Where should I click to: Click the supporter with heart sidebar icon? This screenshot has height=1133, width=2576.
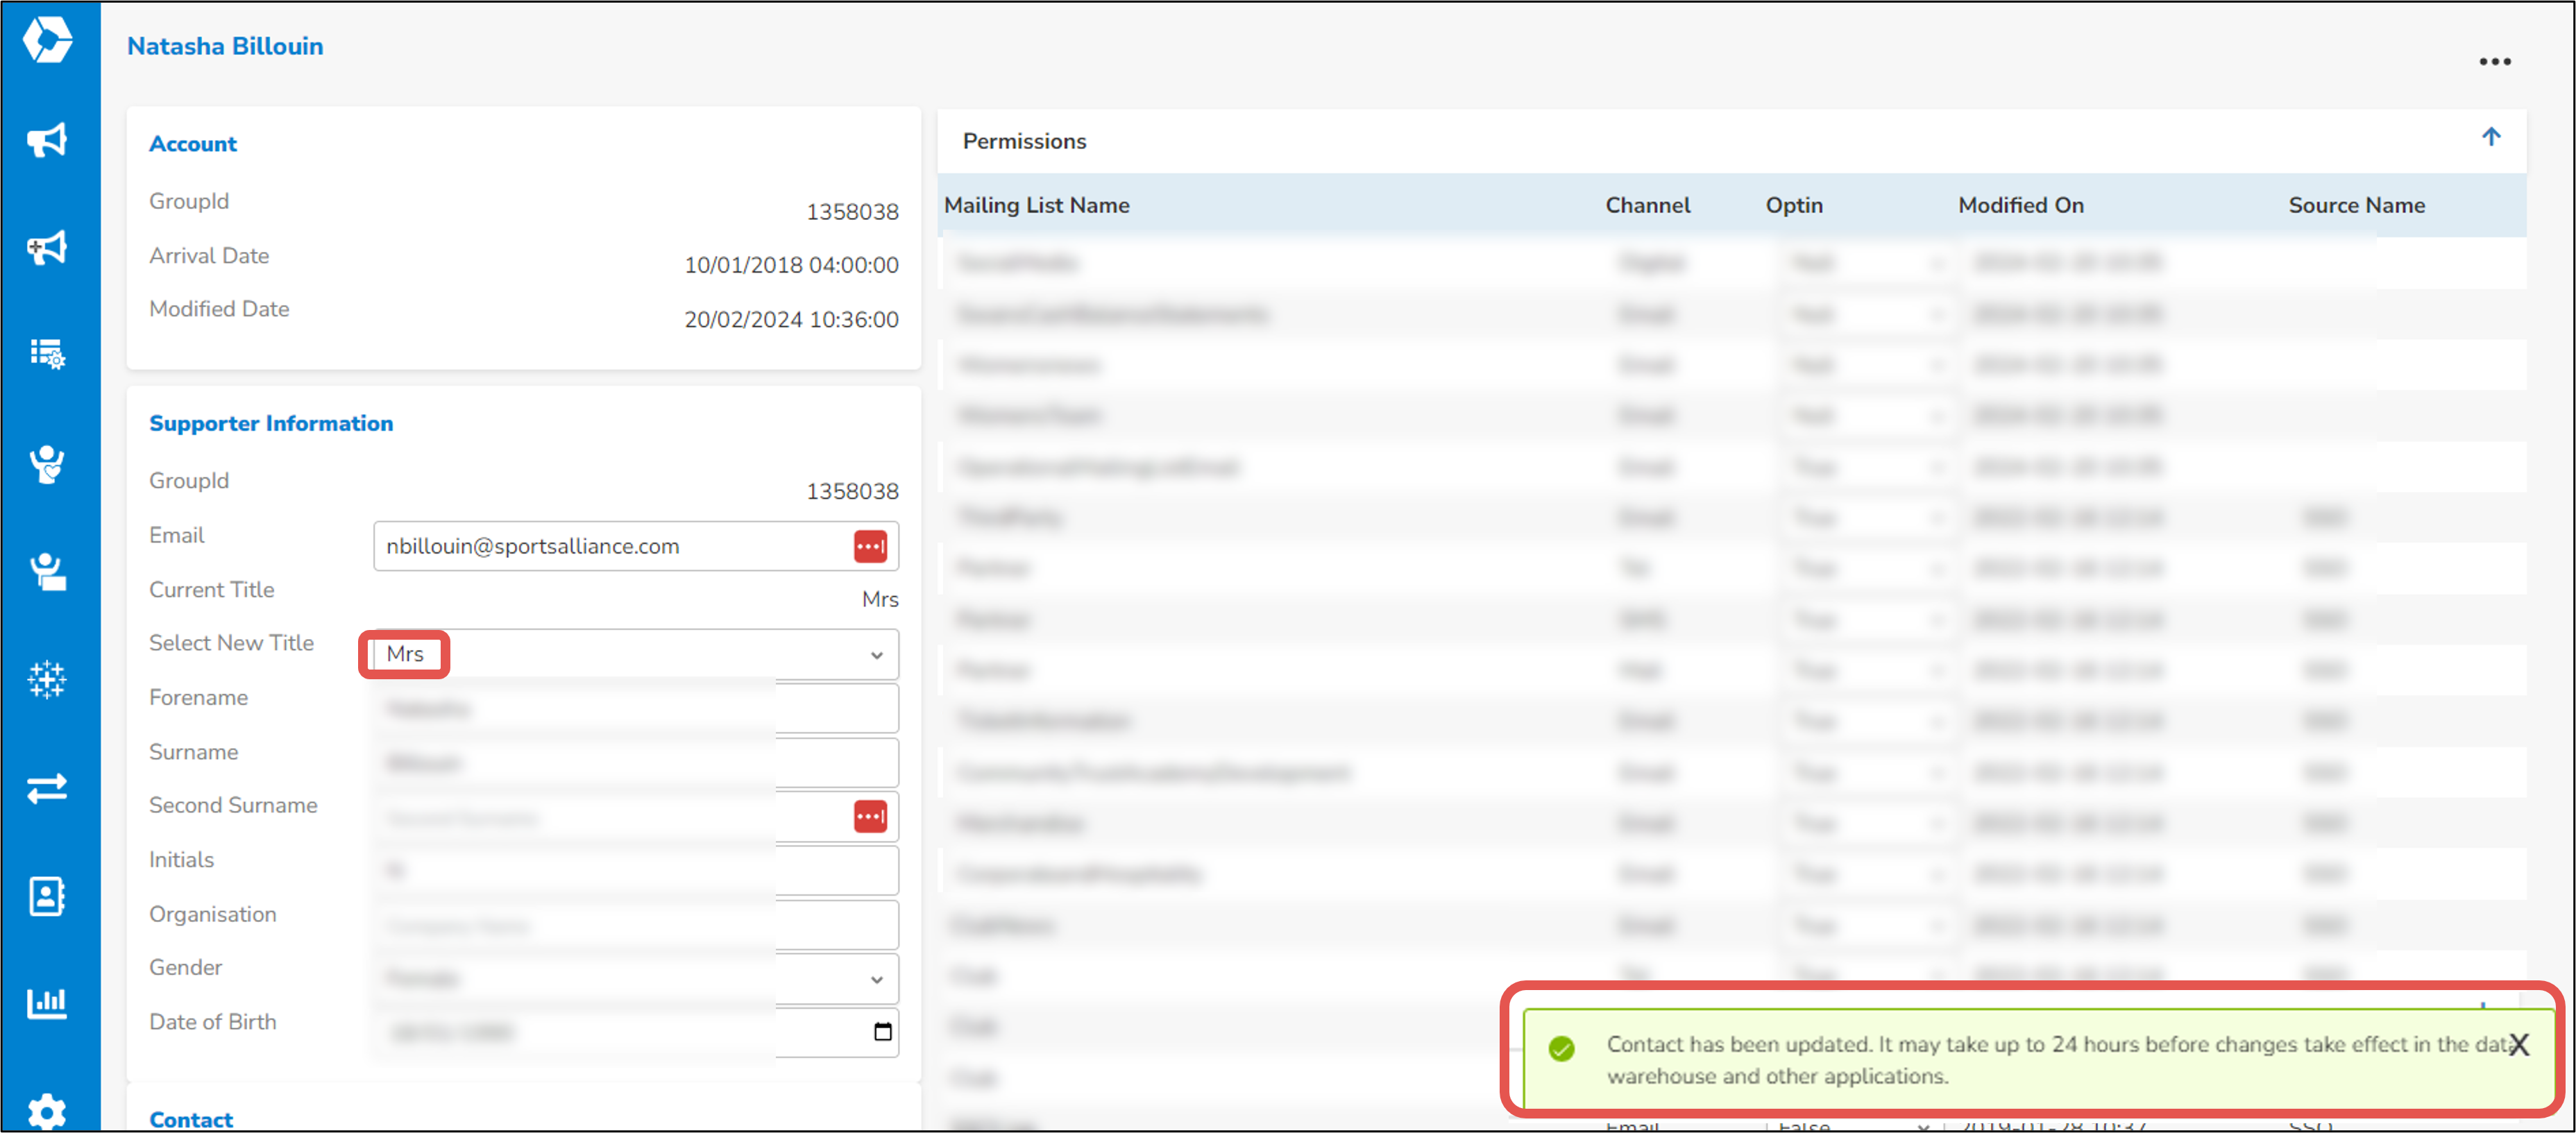pos(47,463)
